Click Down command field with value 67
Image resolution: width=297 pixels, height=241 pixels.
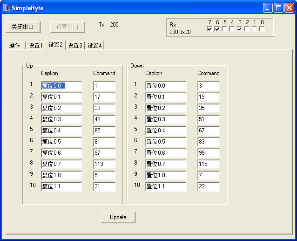tap(209, 131)
